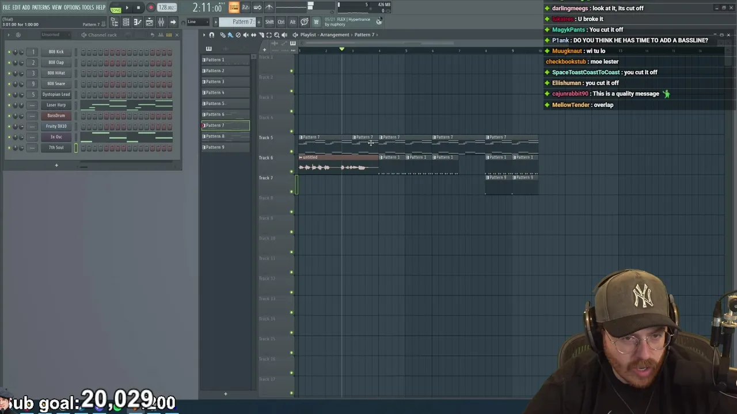Open the Unsorted channel filter dropdown
This screenshot has height=414, width=737.
56,34
